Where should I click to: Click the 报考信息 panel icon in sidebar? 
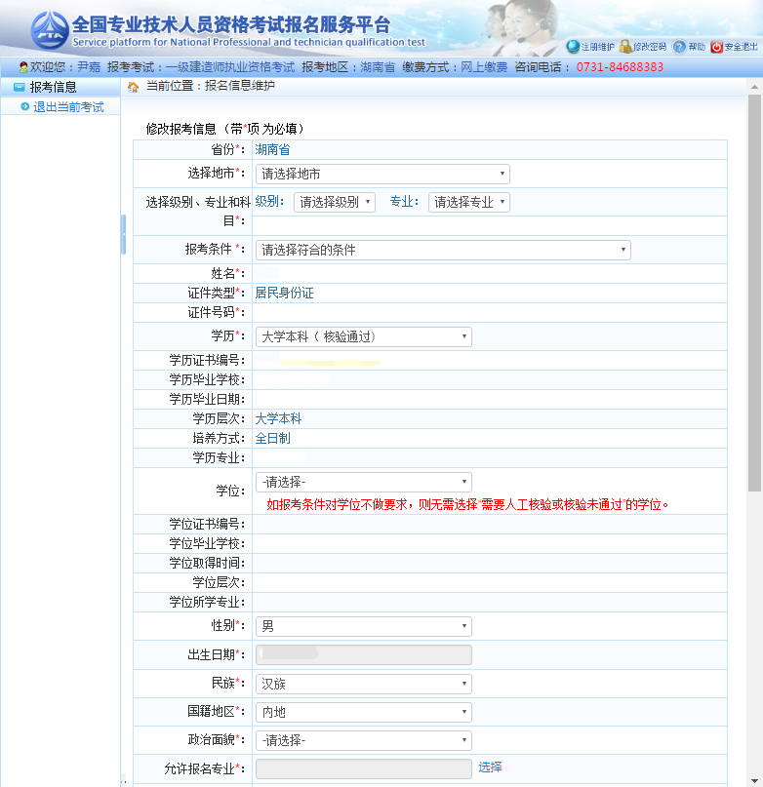(19, 87)
